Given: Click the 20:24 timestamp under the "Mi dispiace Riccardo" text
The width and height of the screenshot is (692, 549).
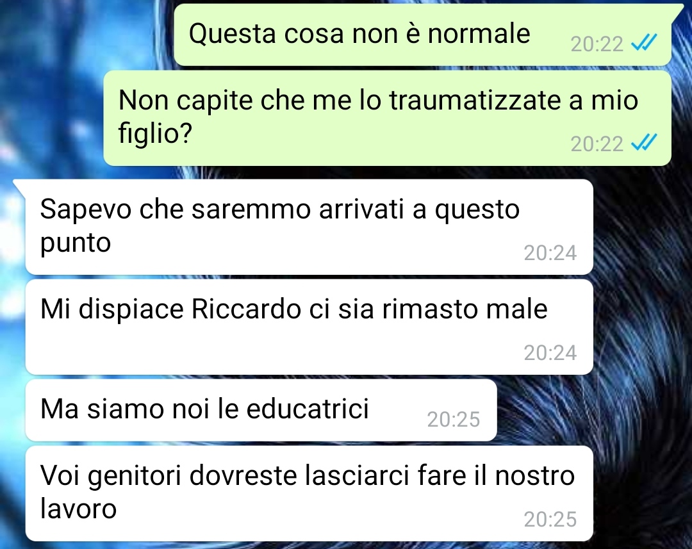Looking at the screenshot, I should click(x=550, y=352).
